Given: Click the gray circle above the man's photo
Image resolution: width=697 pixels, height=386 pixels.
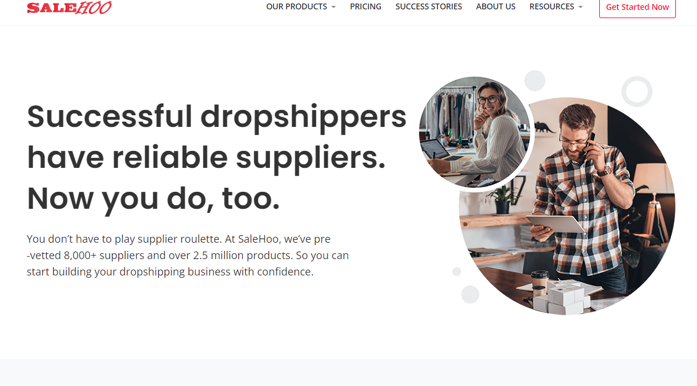Looking at the screenshot, I should pyautogui.click(x=535, y=80).
